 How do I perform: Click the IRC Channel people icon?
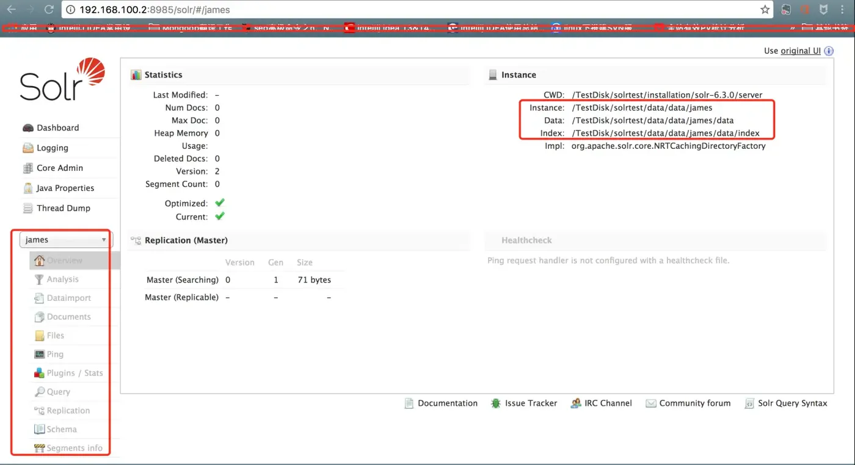click(576, 403)
